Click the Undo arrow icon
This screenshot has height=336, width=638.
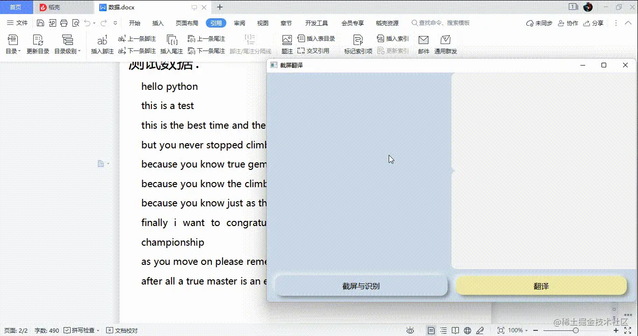87,23
